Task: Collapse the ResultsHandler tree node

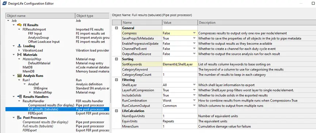Action: [19, 101]
